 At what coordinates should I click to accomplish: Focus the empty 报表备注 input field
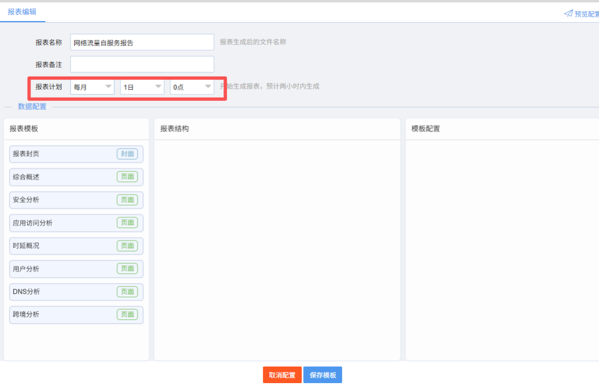click(142, 64)
